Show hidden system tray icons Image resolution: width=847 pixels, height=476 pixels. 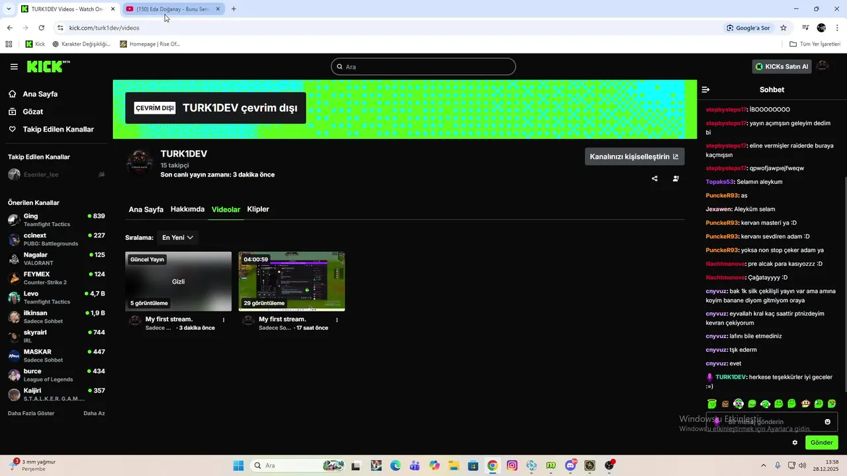pos(764,465)
